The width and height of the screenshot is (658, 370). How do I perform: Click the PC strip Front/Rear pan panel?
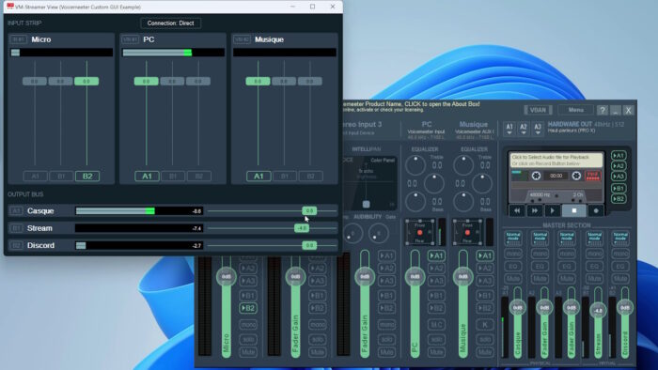click(x=419, y=232)
